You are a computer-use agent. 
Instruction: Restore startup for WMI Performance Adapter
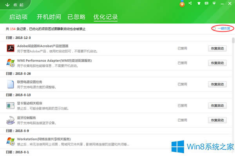point(217,63)
